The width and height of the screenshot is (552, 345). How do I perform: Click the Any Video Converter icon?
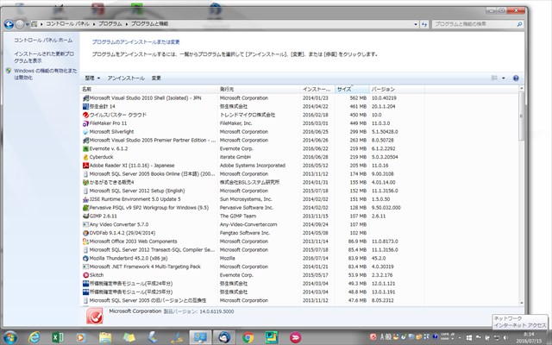[x=85, y=224]
